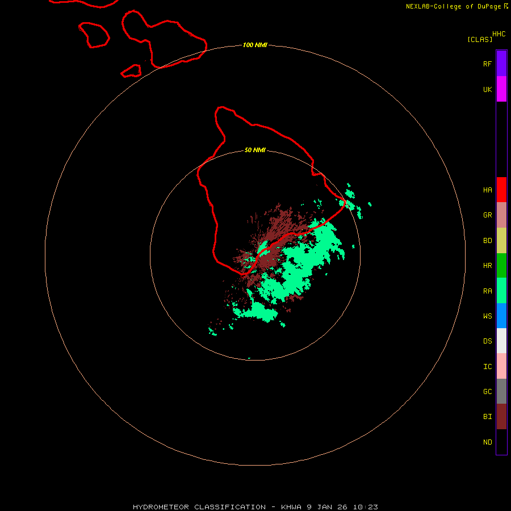The width and height of the screenshot is (511, 511).
Task: Click the RA light green swatch
Action: click(x=501, y=291)
